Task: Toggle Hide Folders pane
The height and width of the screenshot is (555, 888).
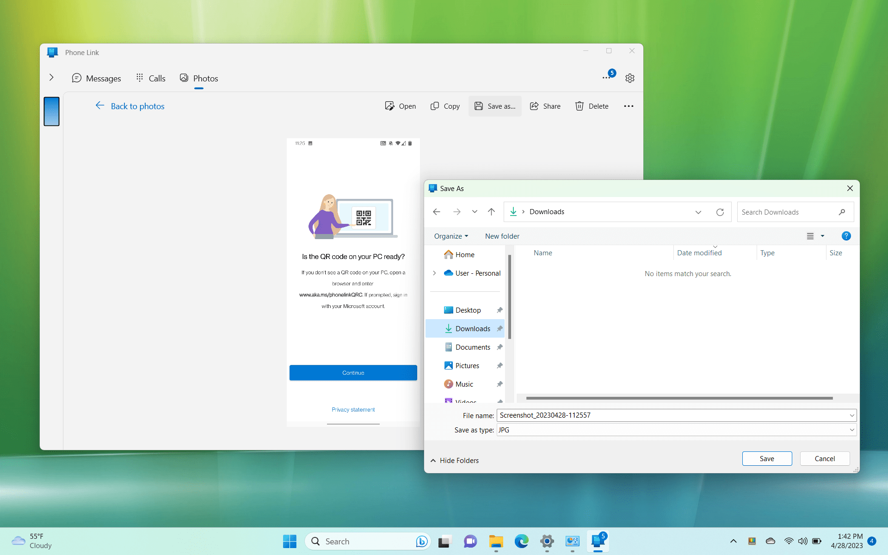Action: 455,460
